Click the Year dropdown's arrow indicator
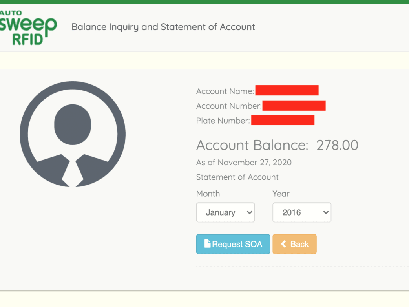This screenshot has width=409, height=307. pos(325,212)
